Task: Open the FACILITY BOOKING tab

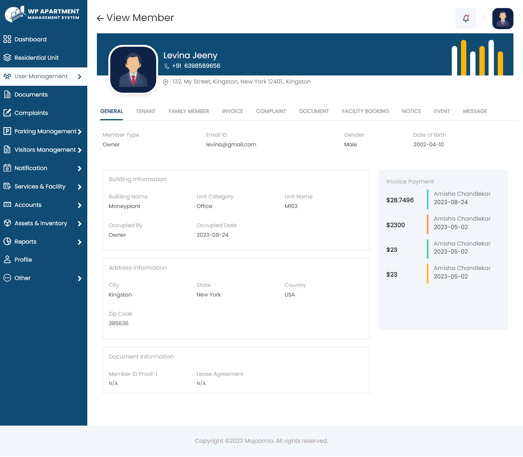Action: 365,111
